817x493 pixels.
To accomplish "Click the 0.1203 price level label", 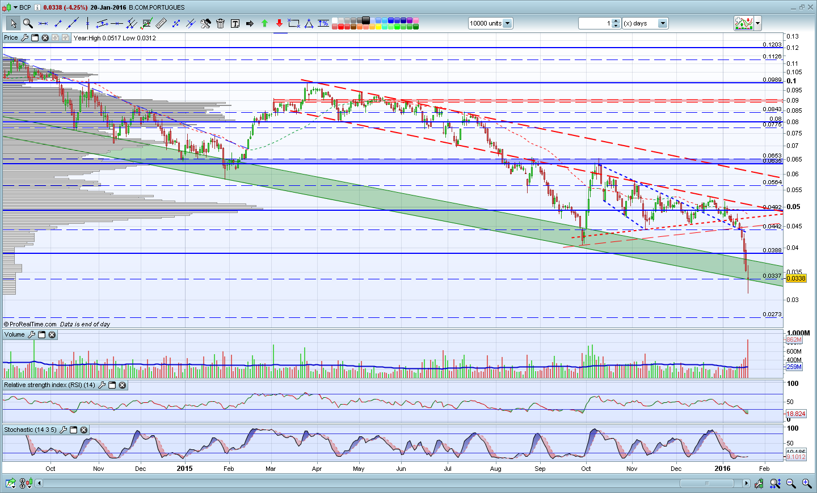I will [772, 44].
